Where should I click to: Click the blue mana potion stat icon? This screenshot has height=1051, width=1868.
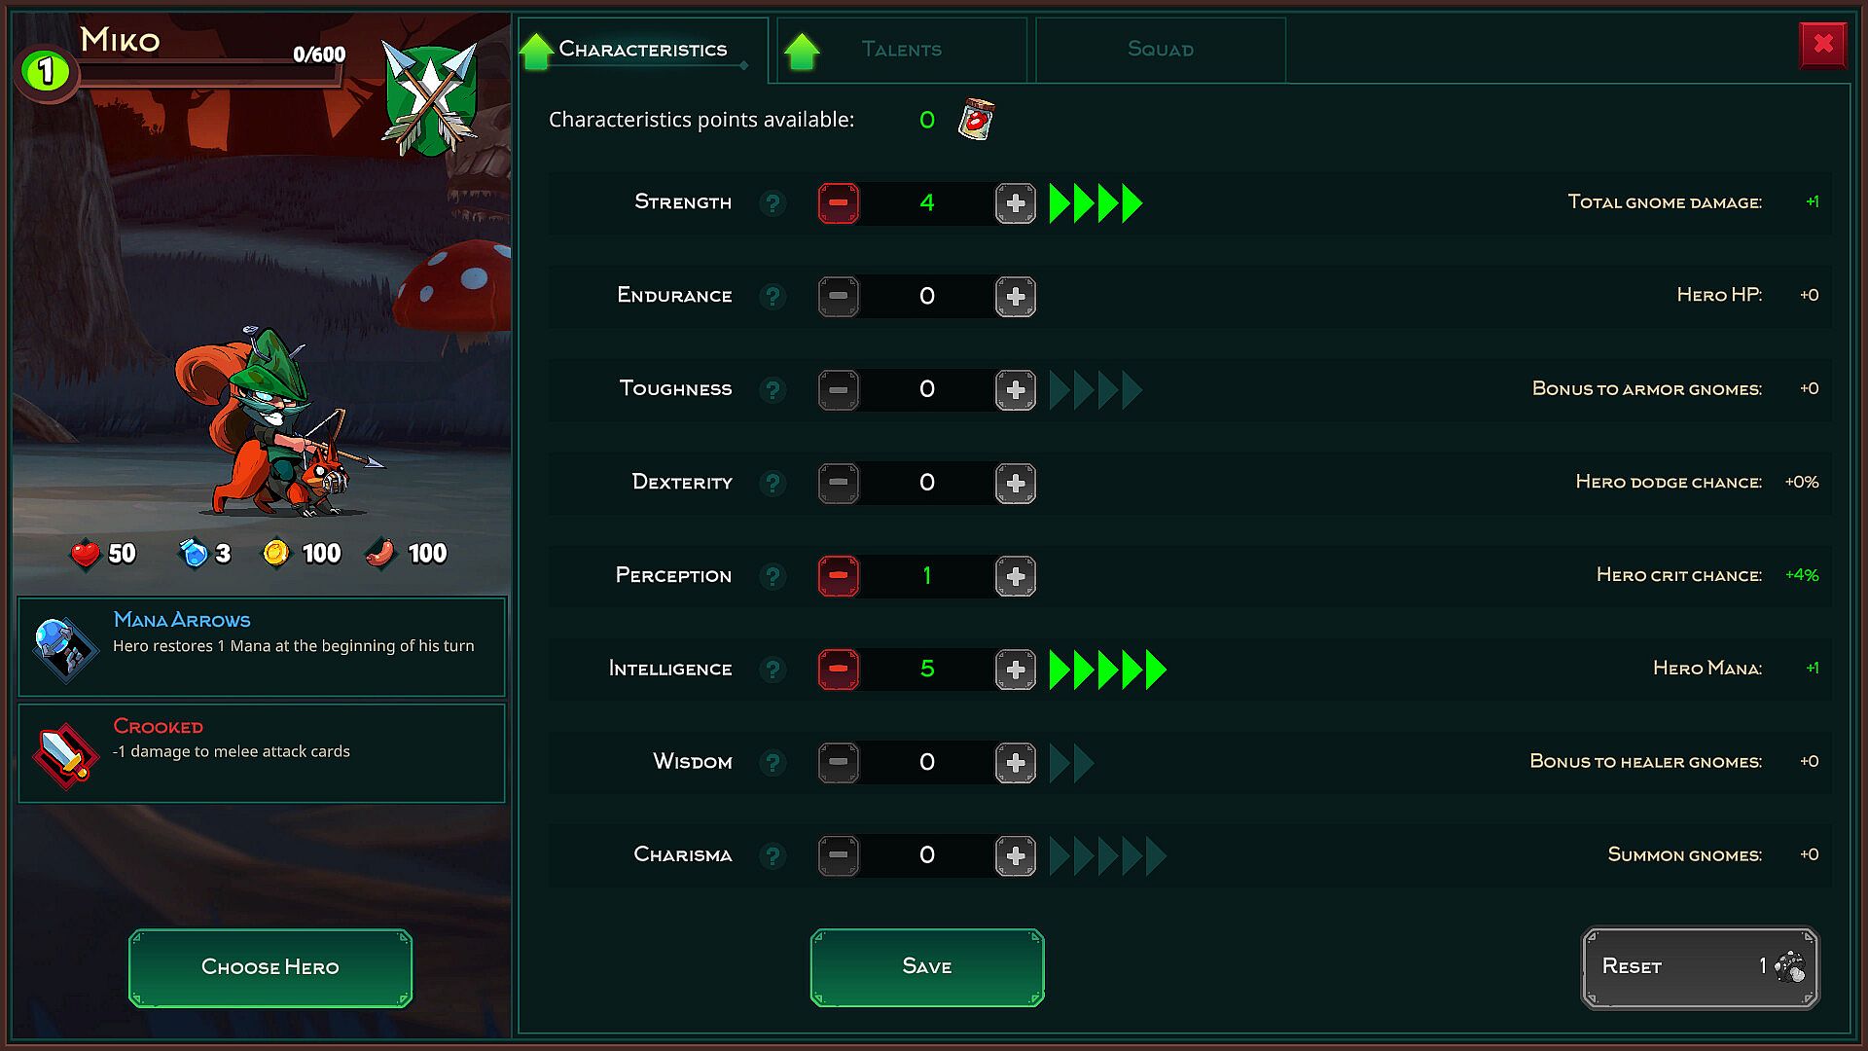194,553
